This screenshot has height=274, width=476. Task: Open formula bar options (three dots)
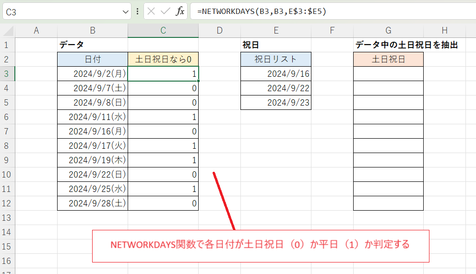click(x=138, y=12)
